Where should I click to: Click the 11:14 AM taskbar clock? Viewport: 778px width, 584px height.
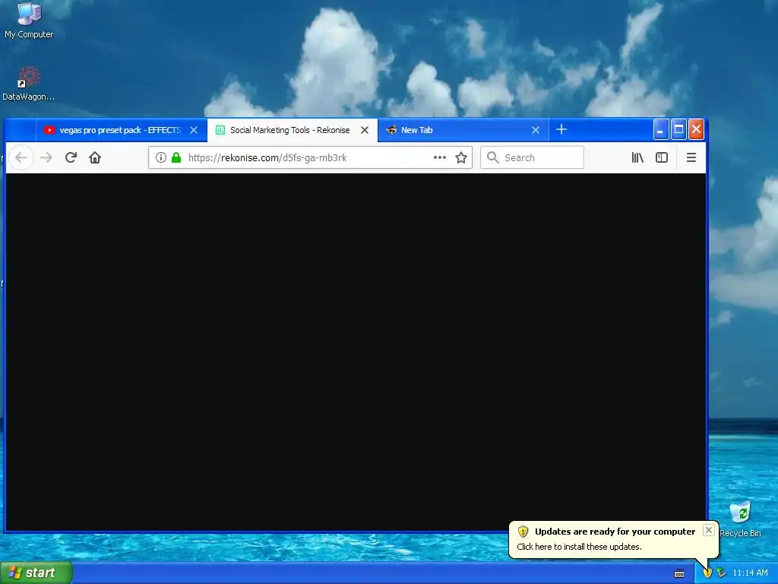pos(750,573)
